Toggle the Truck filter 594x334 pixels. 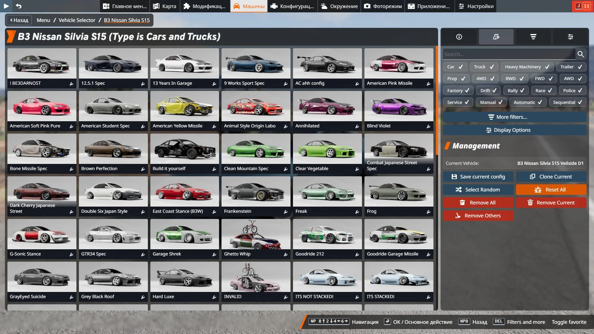[484, 67]
